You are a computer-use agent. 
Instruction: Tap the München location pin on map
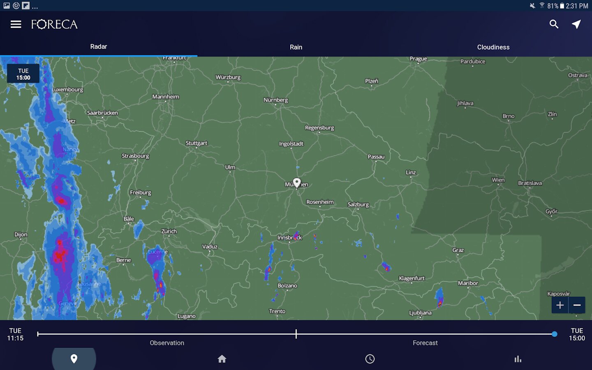click(x=297, y=182)
